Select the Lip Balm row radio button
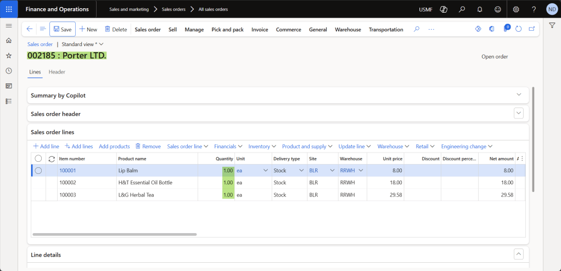Screen dimensions: 561x271 [x=38, y=171]
